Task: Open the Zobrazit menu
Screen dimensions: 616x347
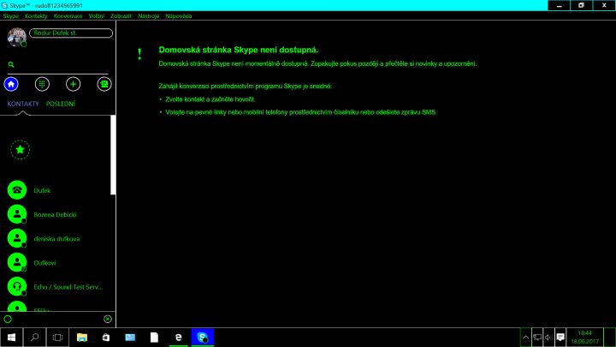Action: [x=121, y=16]
